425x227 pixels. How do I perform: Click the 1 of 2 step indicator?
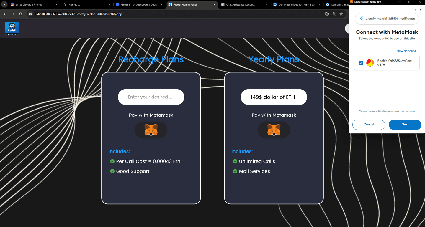(418, 10)
